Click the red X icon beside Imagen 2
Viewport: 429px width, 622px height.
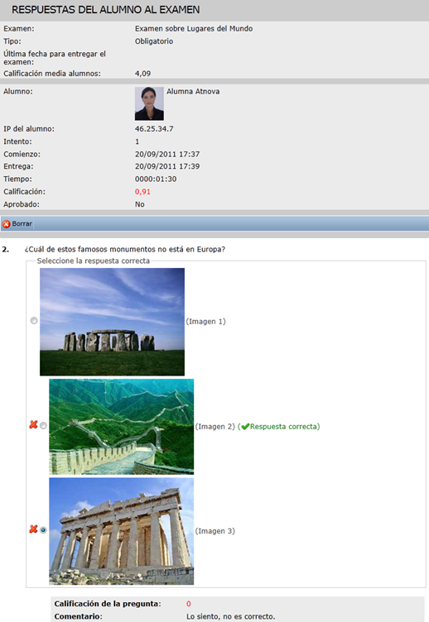(33, 425)
